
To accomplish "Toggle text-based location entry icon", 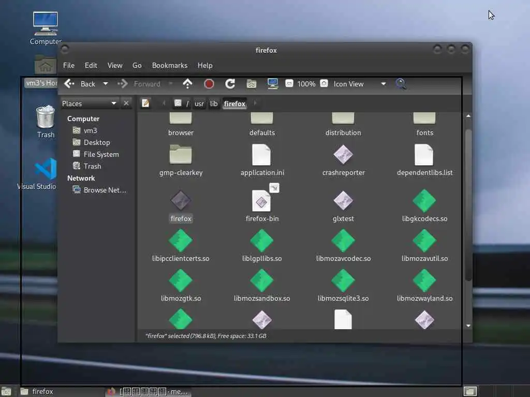I will [x=145, y=103].
